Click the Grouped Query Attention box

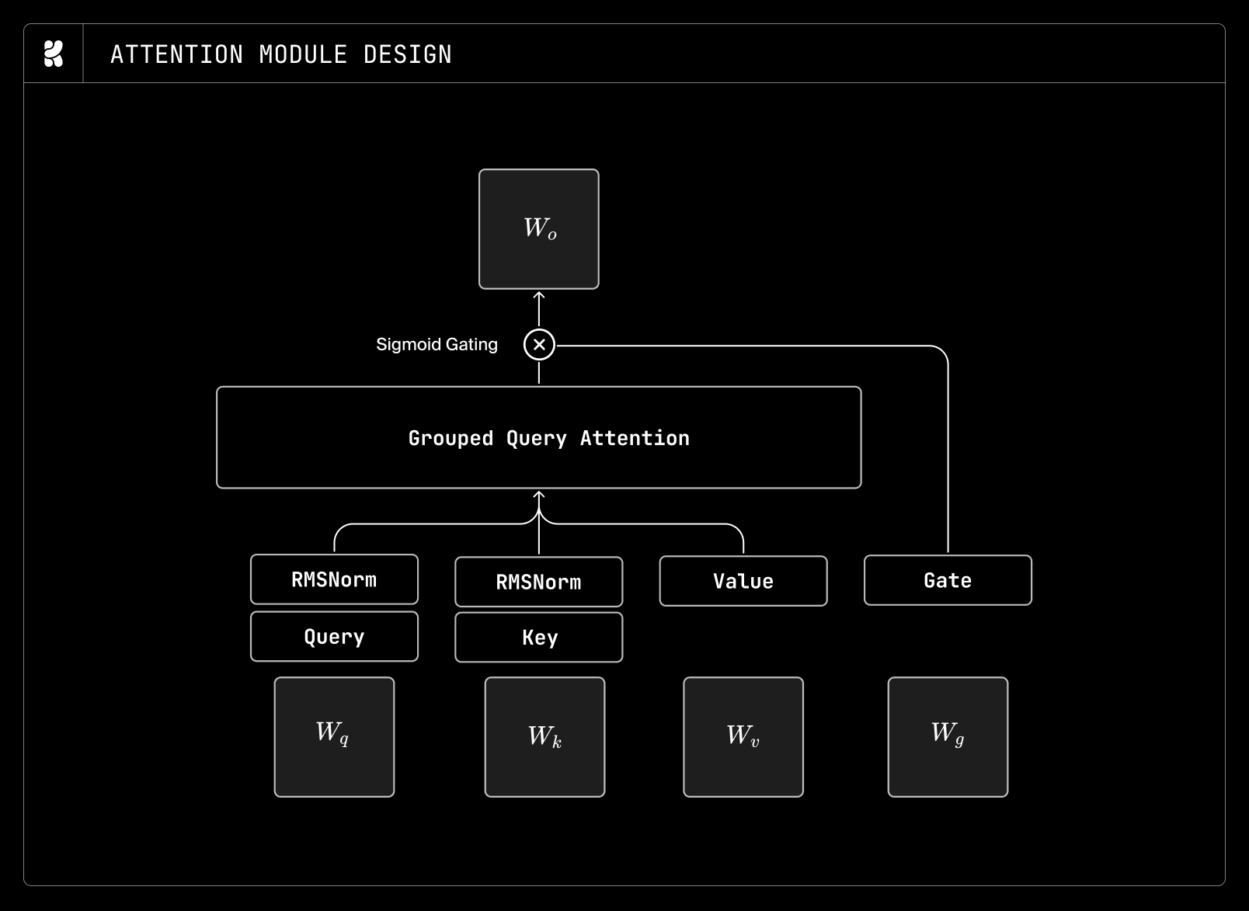pyautogui.click(x=539, y=437)
